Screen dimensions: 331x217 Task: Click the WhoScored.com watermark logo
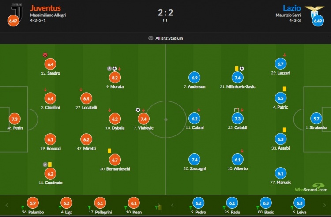[311, 187]
